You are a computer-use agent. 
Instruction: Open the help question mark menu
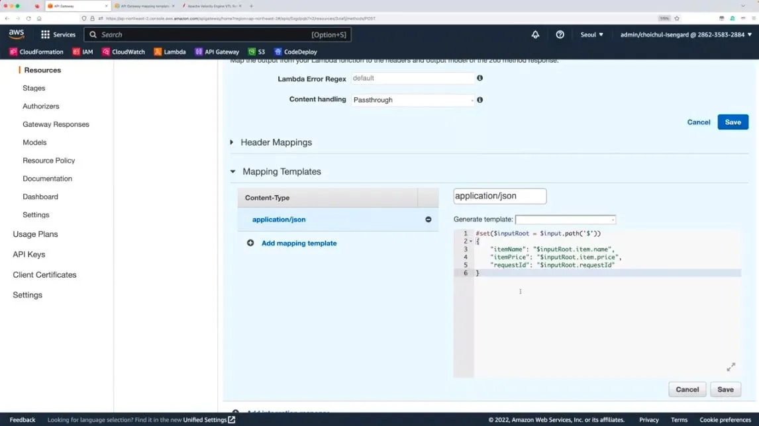(560, 35)
